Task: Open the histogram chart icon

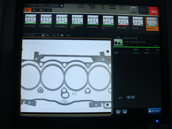Action: click(x=125, y=112)
